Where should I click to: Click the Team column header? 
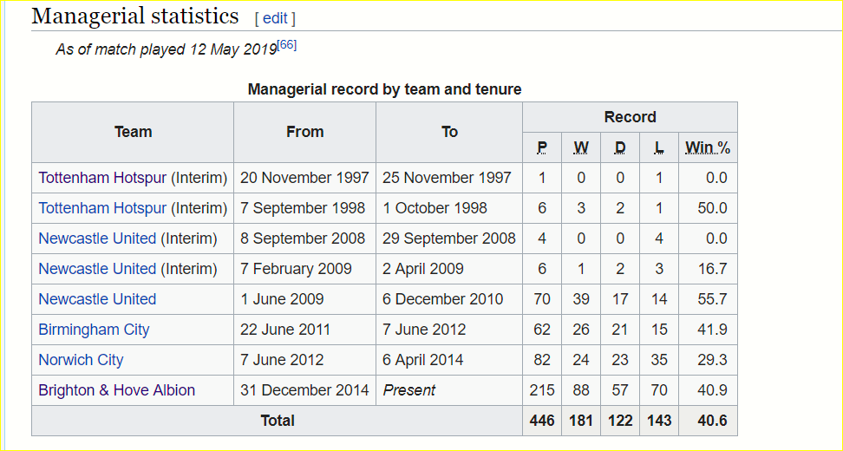point(133,132)
